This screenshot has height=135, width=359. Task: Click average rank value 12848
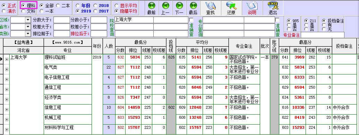point(195,109)
